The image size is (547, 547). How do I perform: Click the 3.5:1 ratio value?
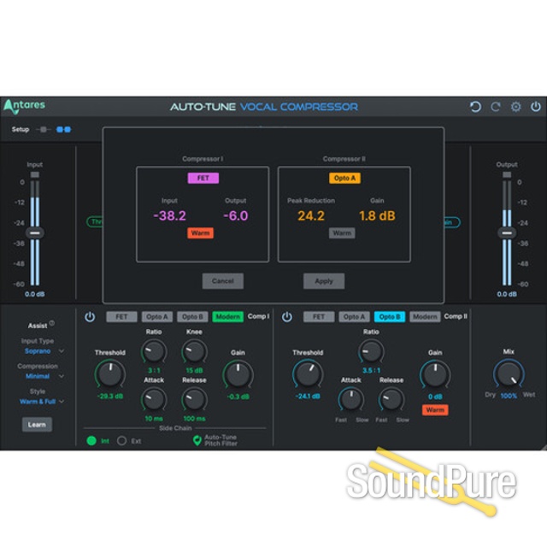click(372, 370)
